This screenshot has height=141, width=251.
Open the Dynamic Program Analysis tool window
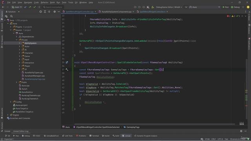tap(146, 136)
